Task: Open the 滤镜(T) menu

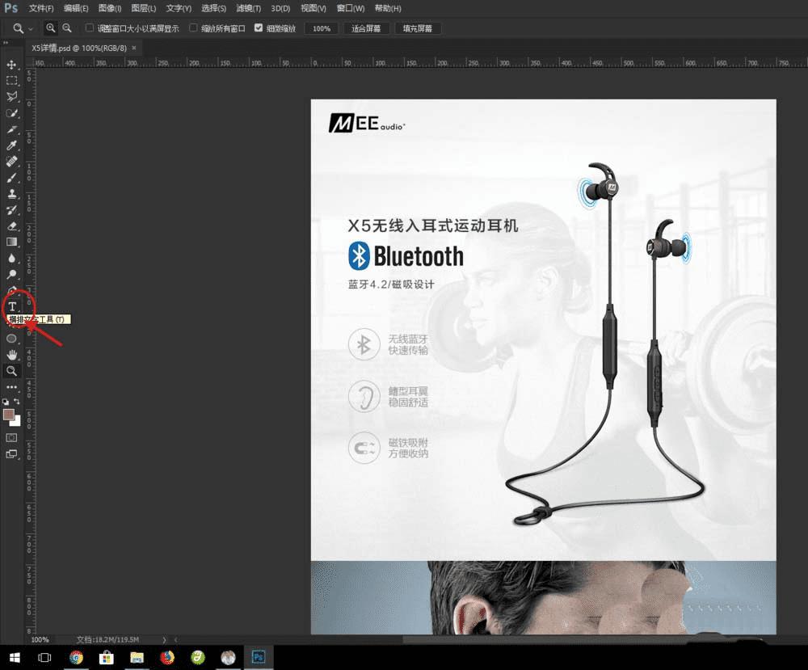Action: [248, 8]
